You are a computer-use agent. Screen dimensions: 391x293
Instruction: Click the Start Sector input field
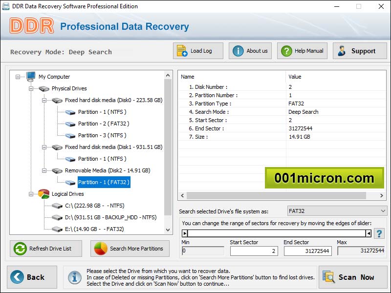point(254,251)
